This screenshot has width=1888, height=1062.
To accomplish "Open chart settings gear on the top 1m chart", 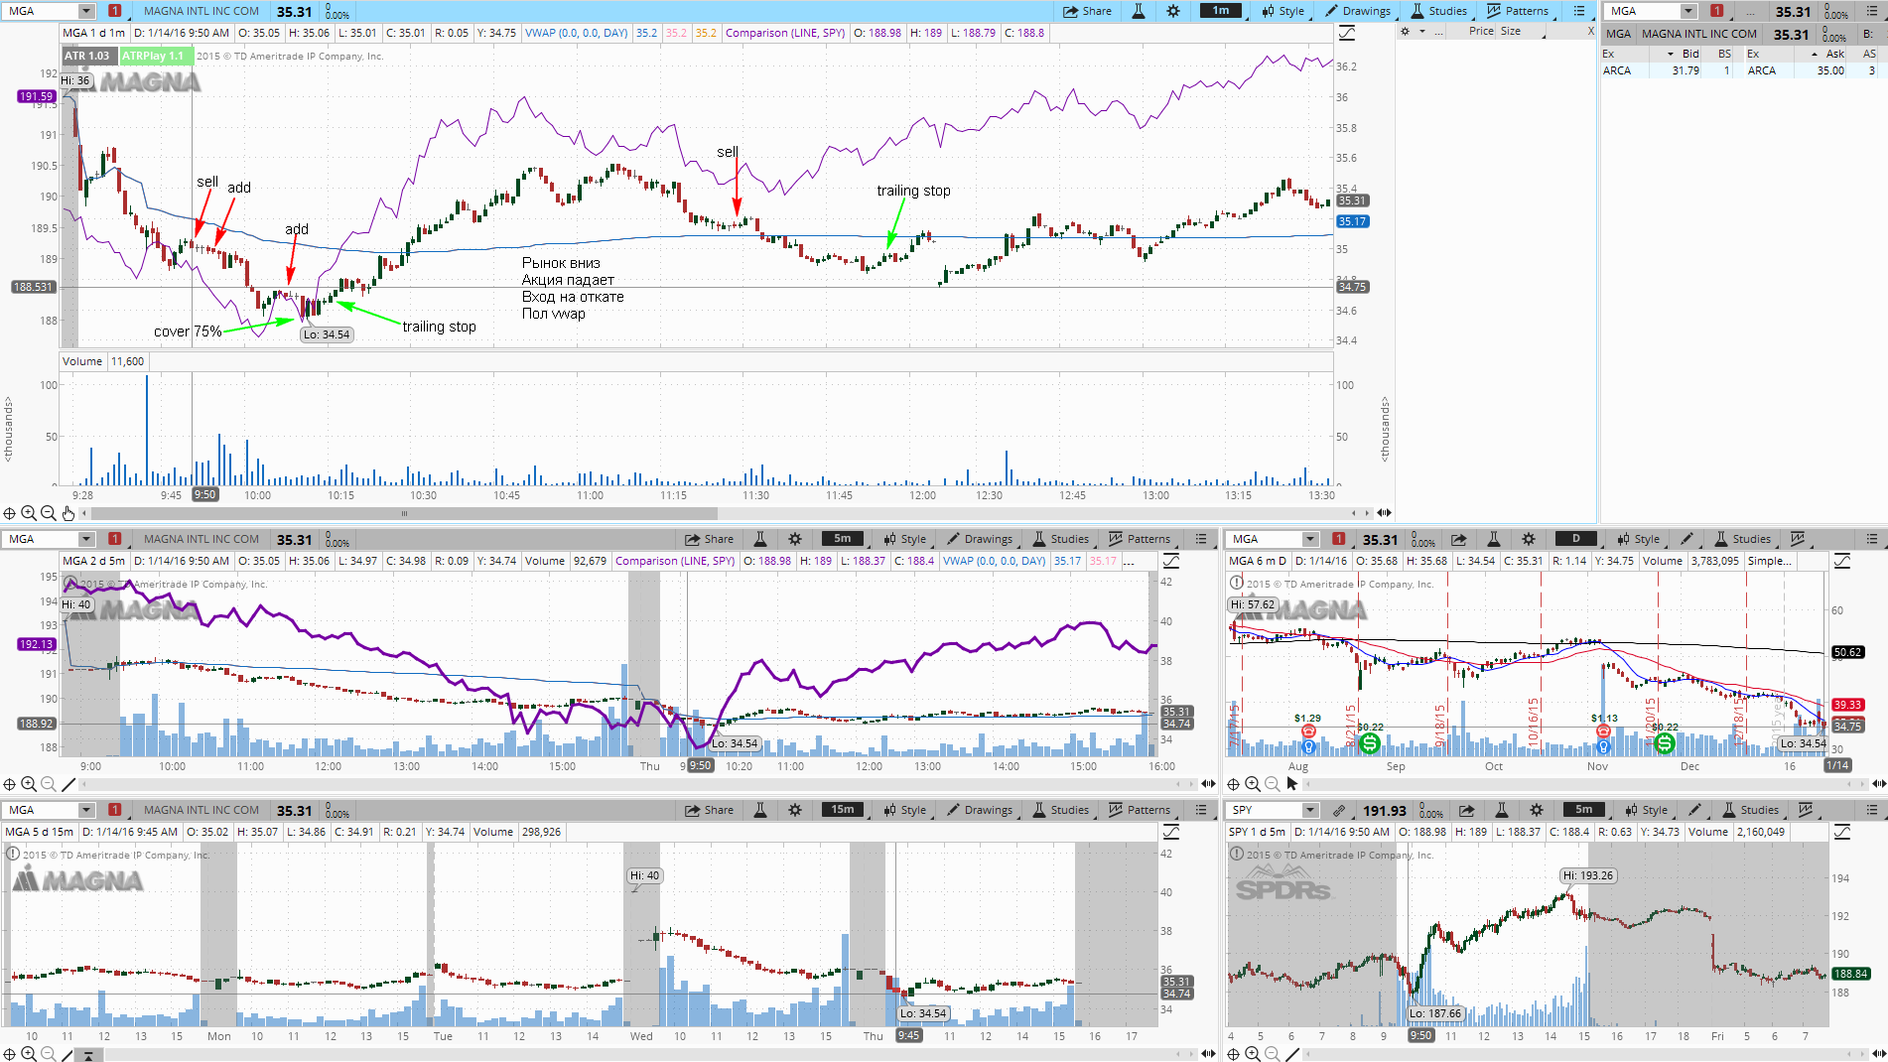I will click(1173, 11).
